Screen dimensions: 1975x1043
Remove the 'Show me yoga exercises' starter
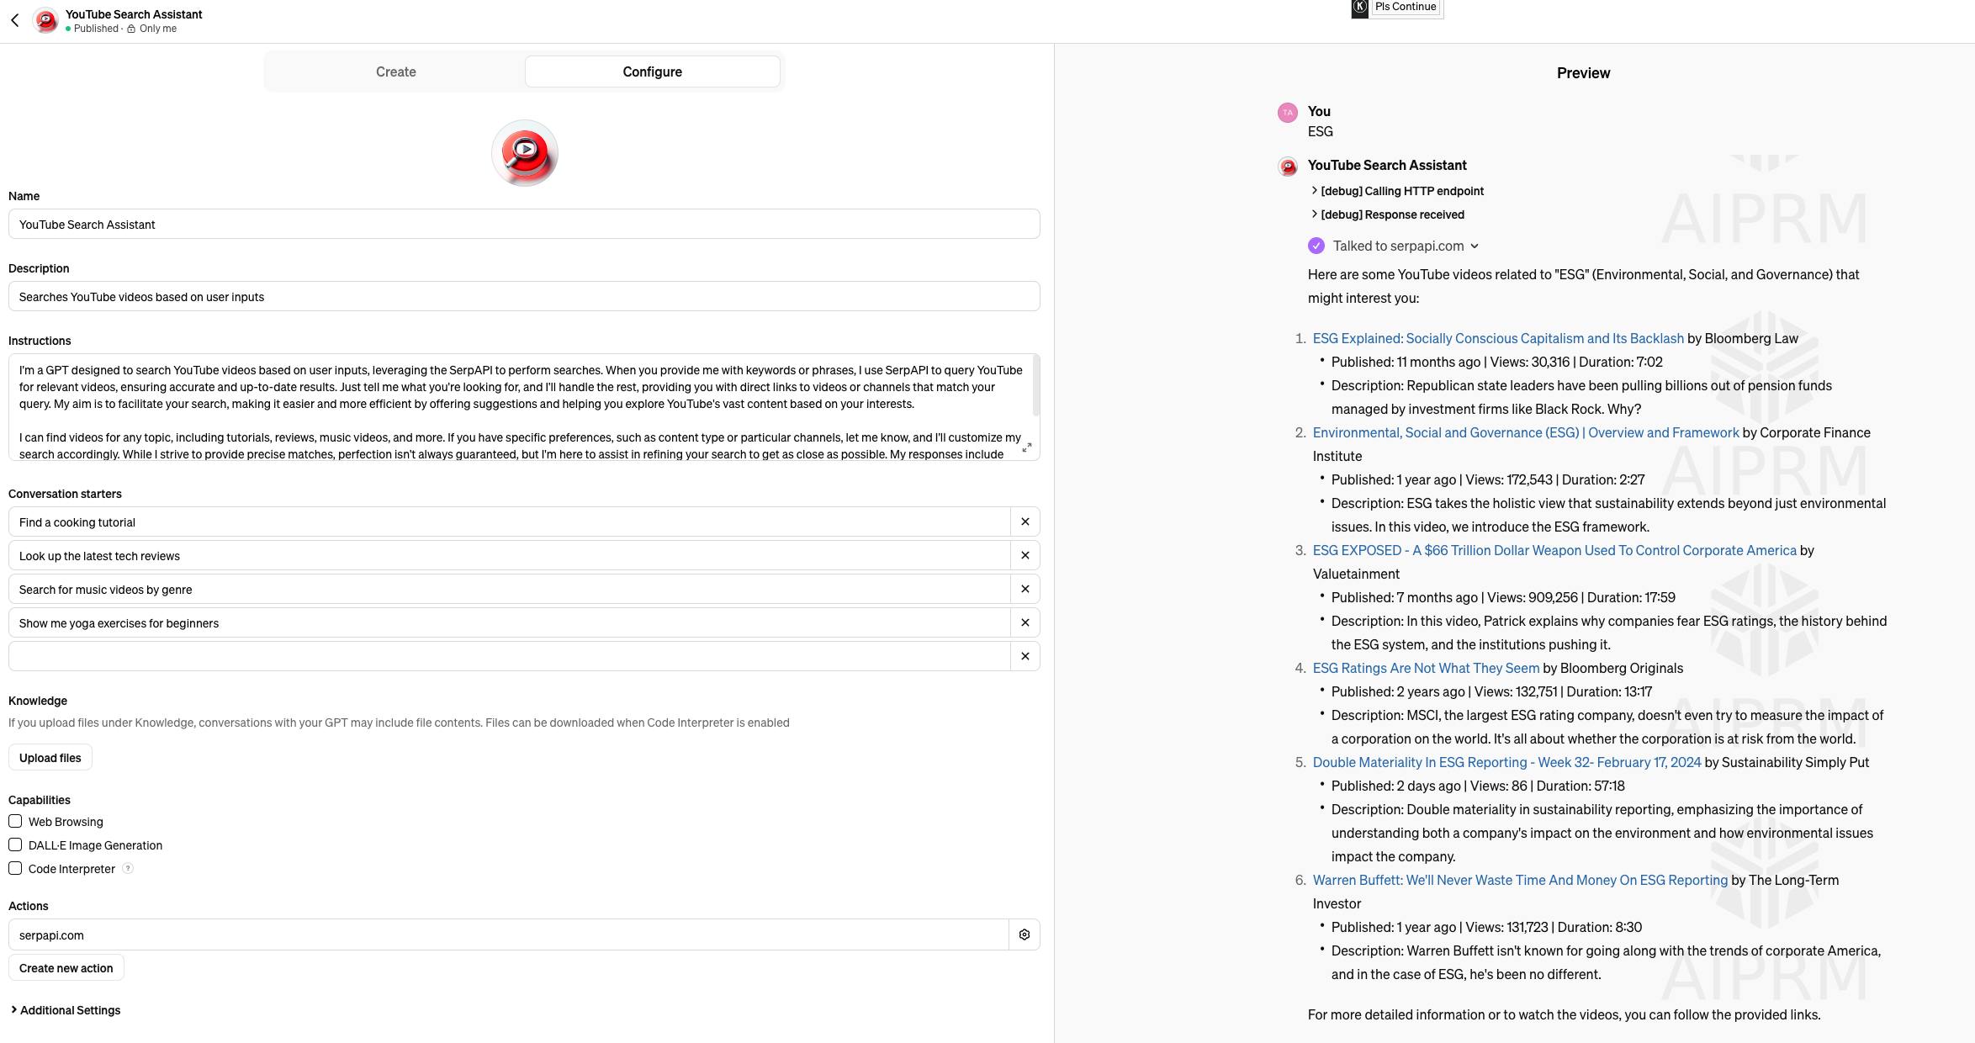pyautogui.click(x=1025, y=622)
